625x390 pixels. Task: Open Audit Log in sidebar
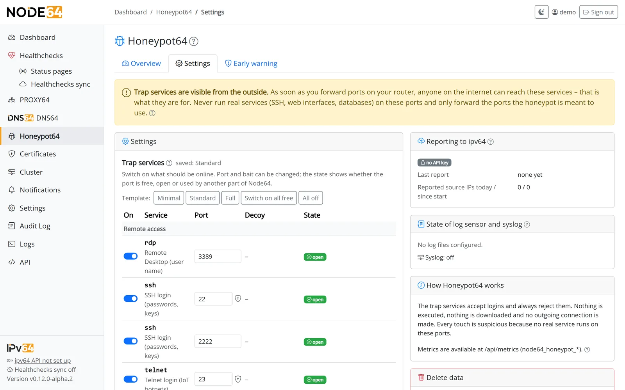[52, 226]
